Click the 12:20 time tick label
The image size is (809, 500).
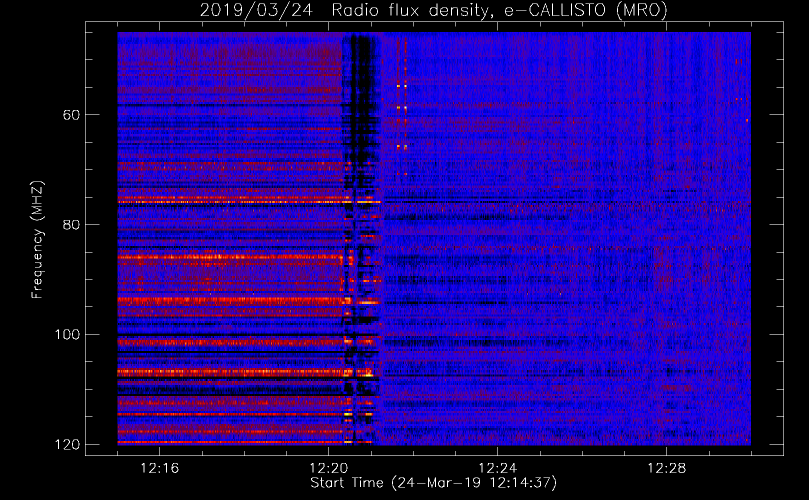coord(328,468)
